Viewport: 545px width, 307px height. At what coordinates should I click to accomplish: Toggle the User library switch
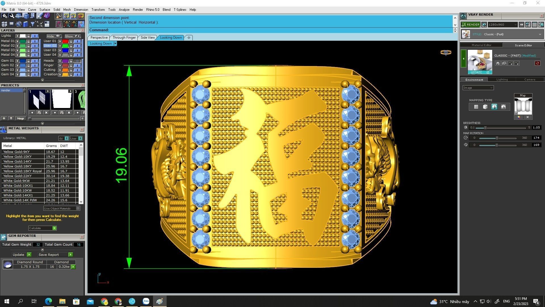click(x=76, y=138)
